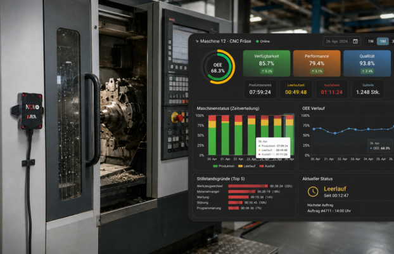Click the 2.4% trend badge on Qualität

(367, 71)
